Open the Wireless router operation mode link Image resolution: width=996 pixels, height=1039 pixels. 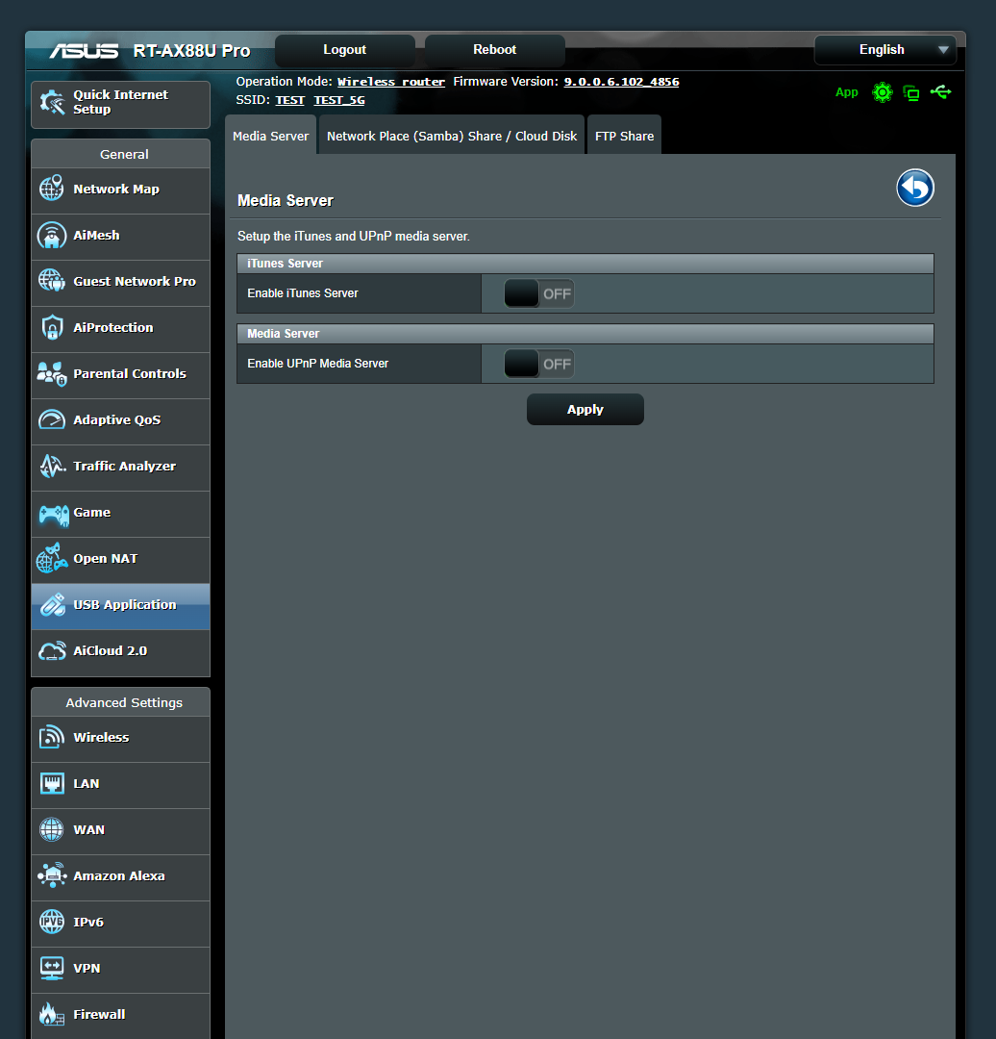[390, 82]
